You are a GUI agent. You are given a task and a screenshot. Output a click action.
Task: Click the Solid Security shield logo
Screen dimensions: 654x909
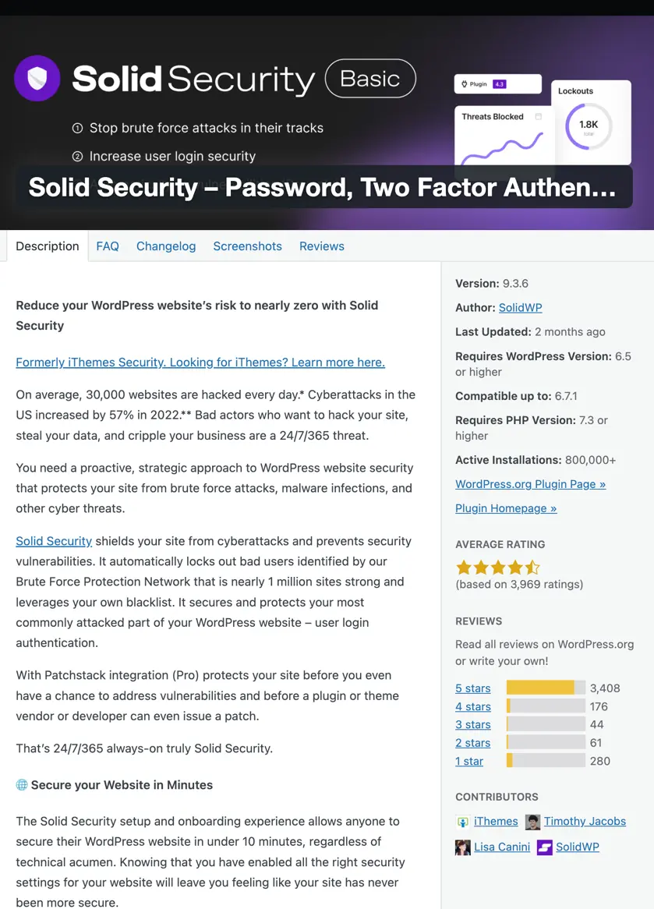pos(37,78)
